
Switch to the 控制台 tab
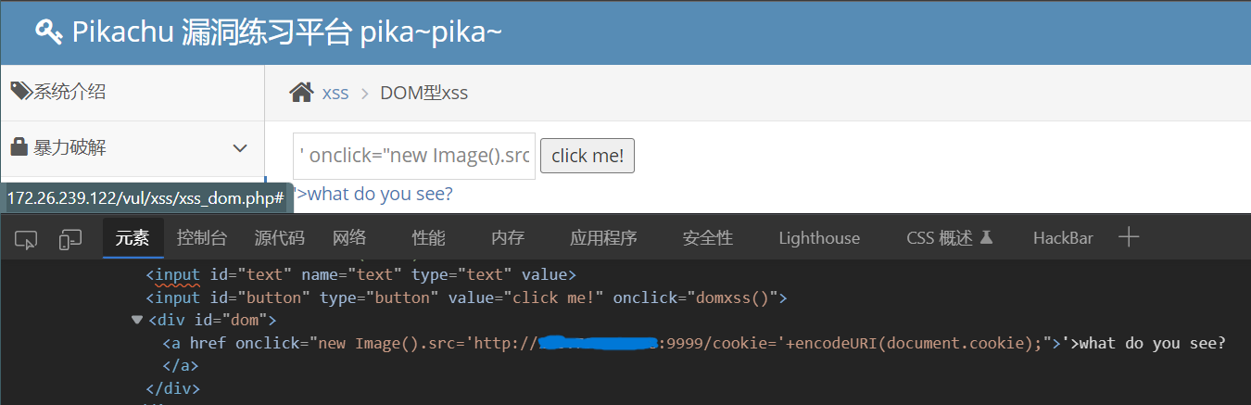point(202,238)
